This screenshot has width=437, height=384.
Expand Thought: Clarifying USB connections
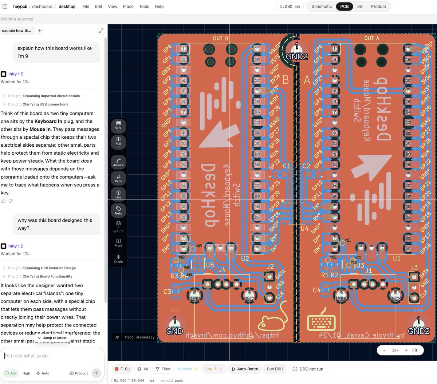36,104
